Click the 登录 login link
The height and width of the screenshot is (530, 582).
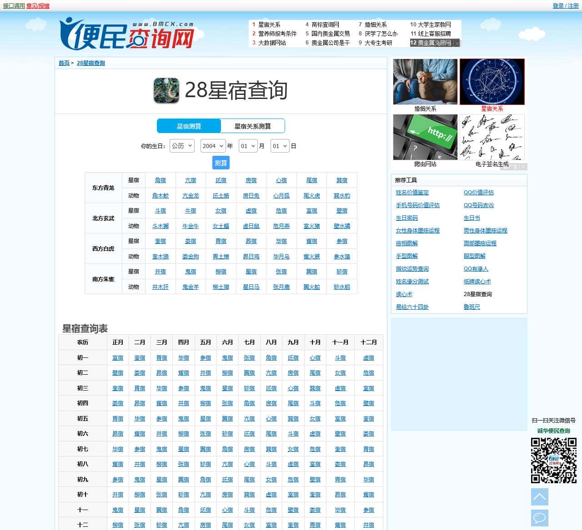click(x=558, y=6)
